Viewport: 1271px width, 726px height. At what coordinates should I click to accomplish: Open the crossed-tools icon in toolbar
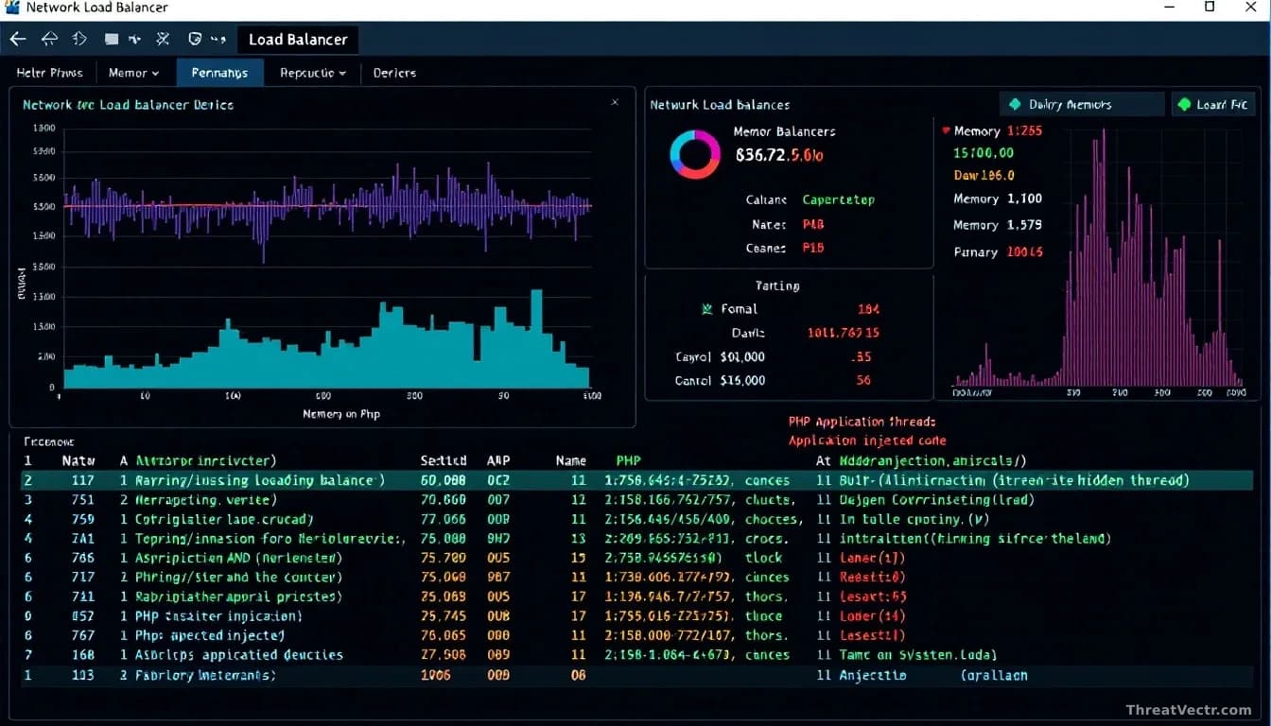(x=163, y=40)
